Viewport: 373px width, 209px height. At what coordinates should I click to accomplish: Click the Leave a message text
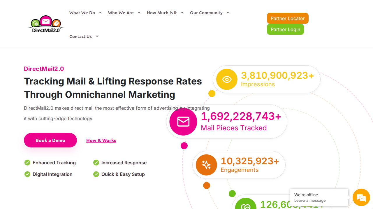point(310,201)
